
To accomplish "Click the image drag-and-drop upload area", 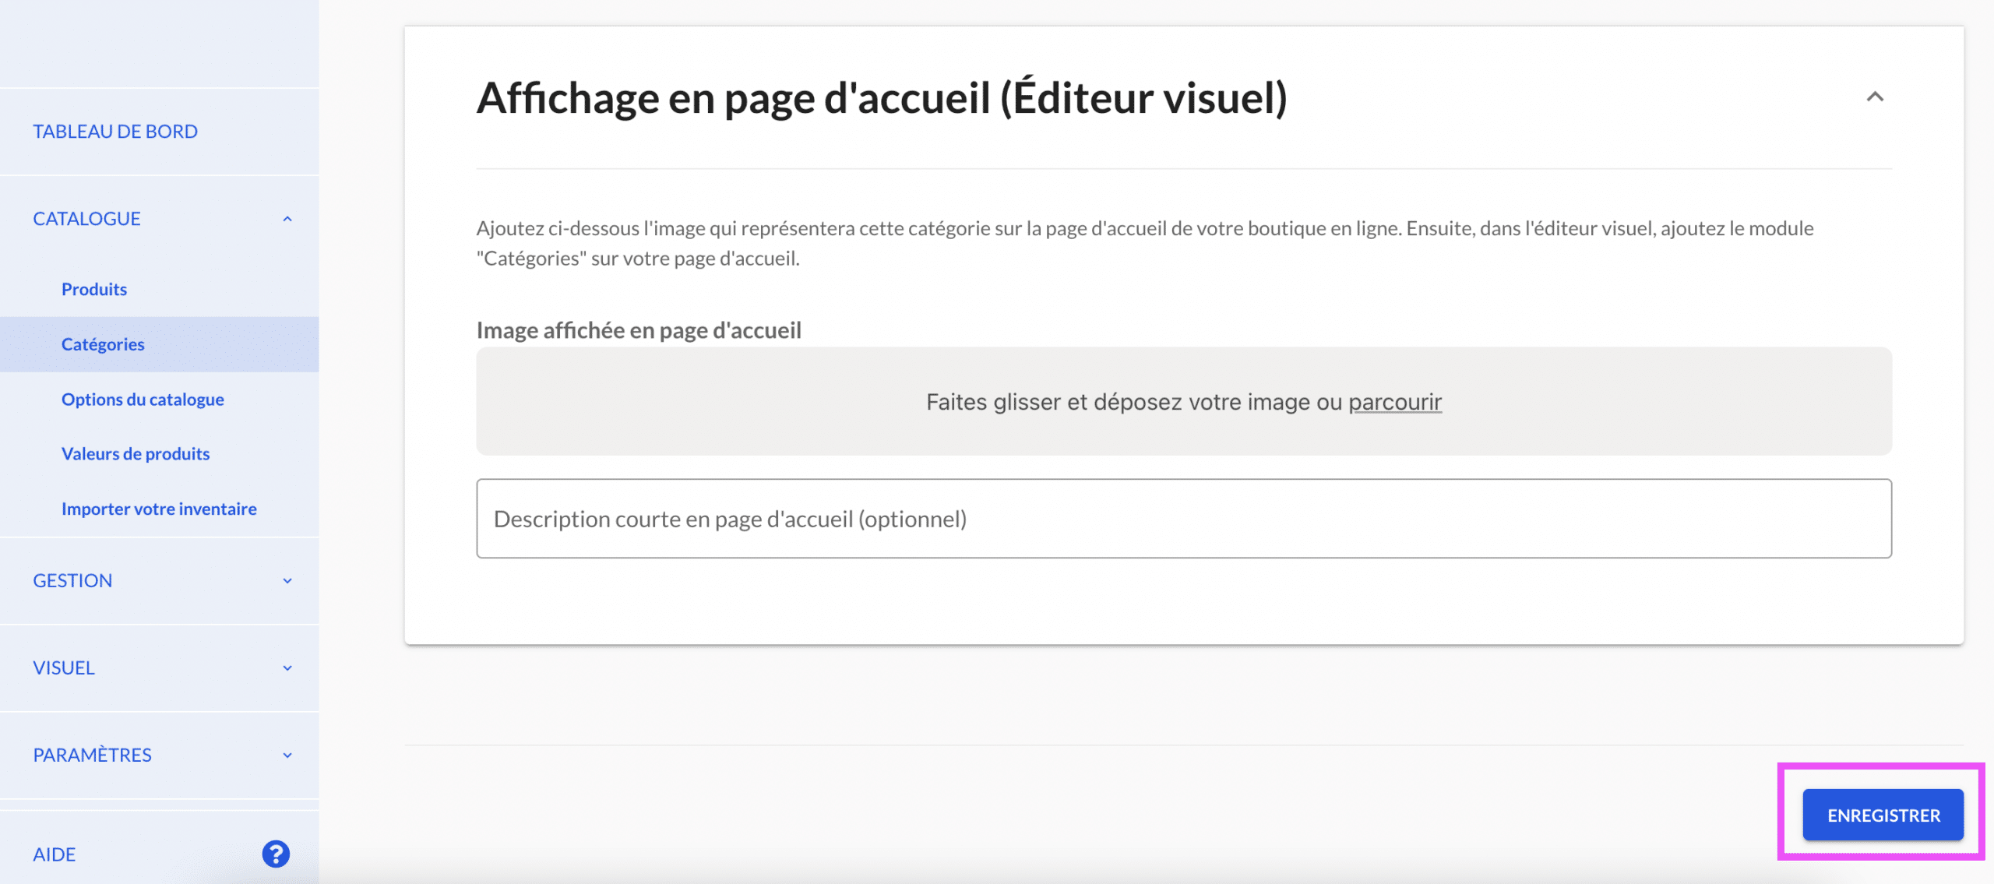I will pos(1184,401).
